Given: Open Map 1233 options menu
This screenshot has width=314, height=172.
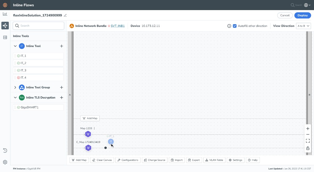Looking at the screenshot, I should tap(94, 128).
